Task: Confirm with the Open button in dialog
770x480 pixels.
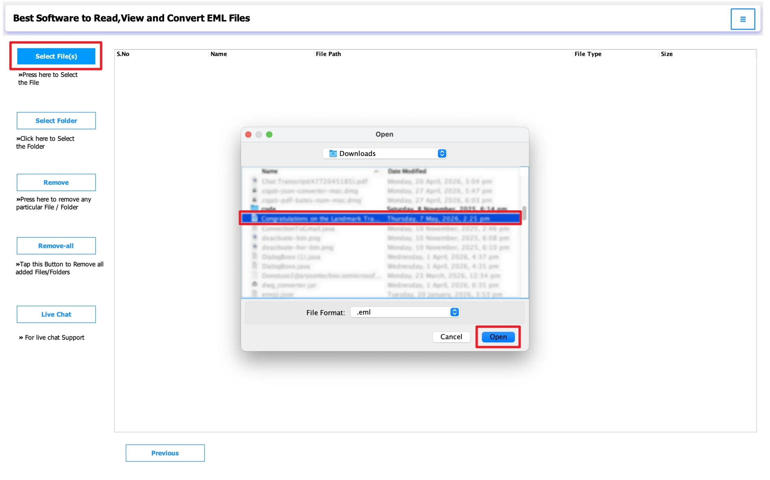Action: [x=498, y=337]
